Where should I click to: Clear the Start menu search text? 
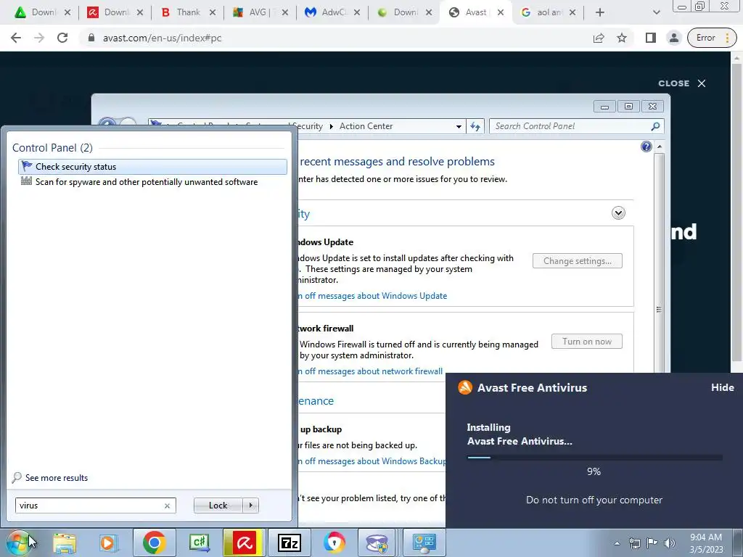pos(168,506)
